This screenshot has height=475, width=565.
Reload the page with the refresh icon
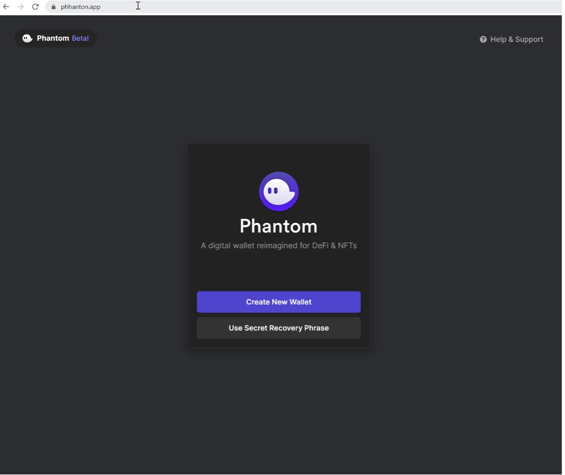point(35,7)
